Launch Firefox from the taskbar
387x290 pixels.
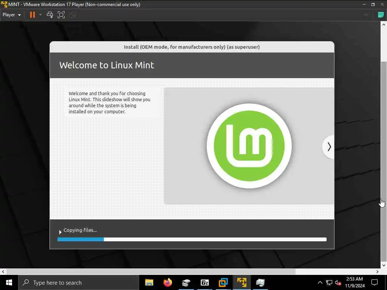point(167,282)
